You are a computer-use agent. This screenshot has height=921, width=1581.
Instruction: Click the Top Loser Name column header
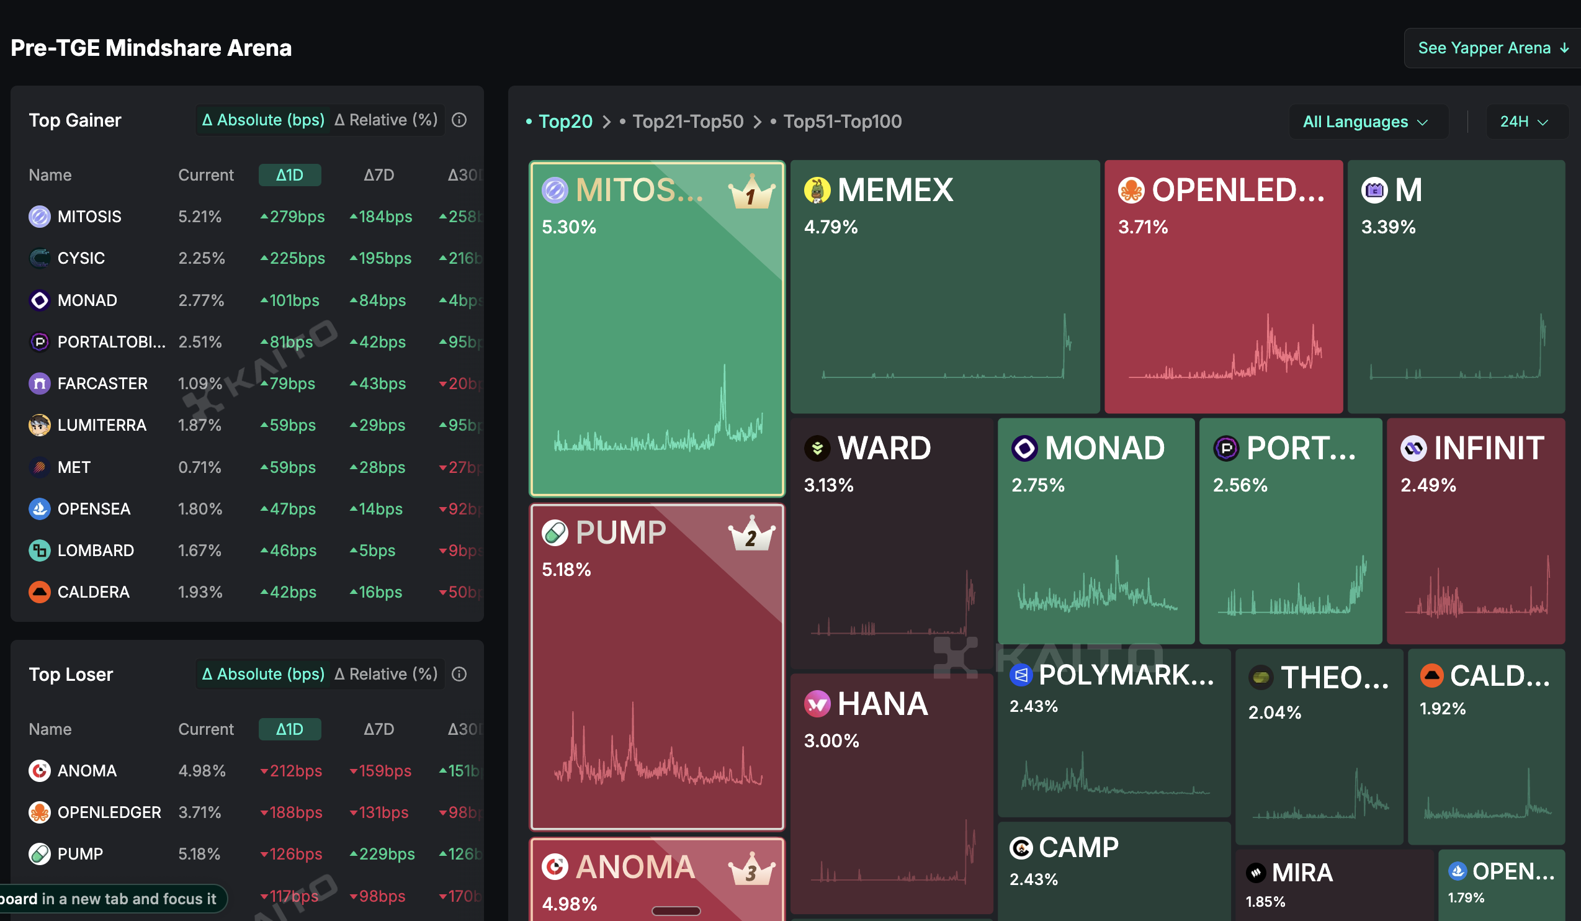50,729
